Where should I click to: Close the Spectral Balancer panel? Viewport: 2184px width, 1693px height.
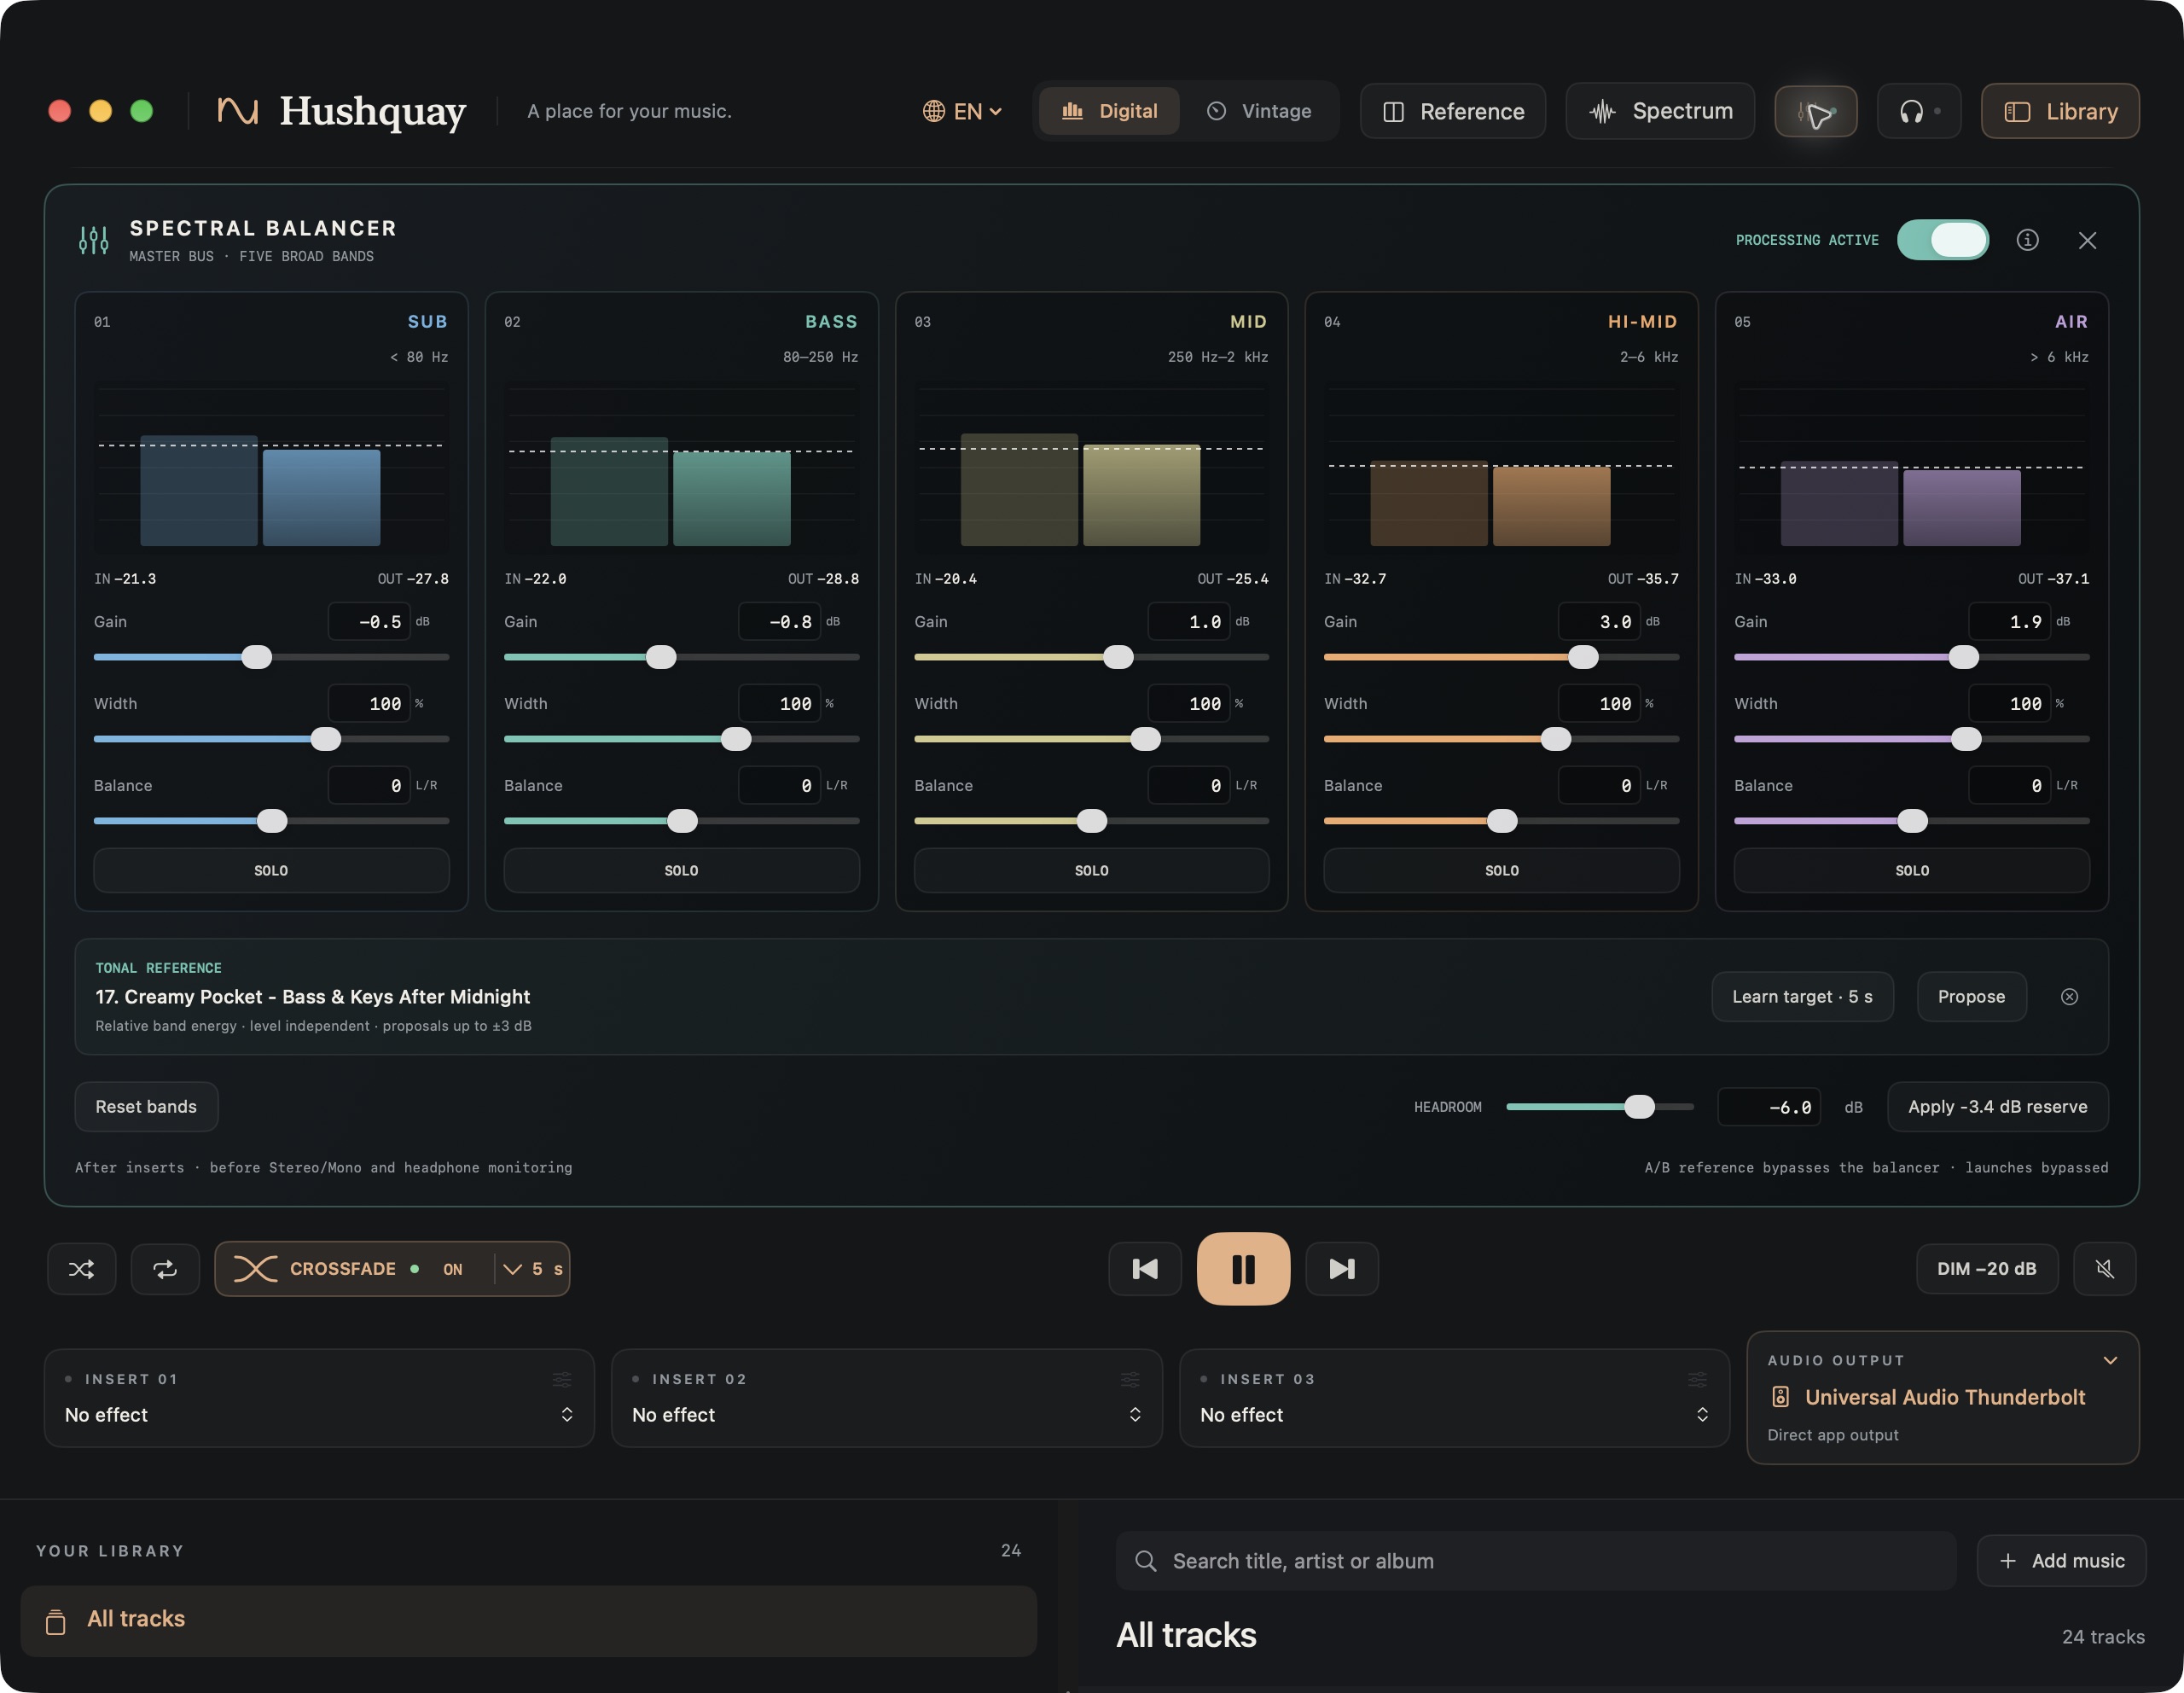point(2088,240)
